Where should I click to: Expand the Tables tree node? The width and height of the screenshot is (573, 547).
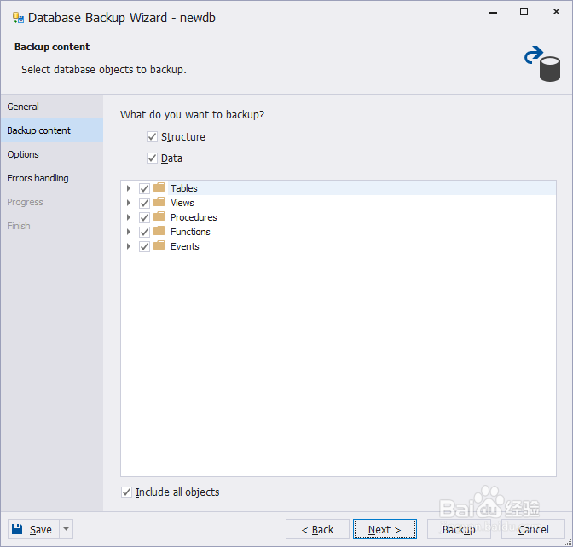(x=128, y=188)
